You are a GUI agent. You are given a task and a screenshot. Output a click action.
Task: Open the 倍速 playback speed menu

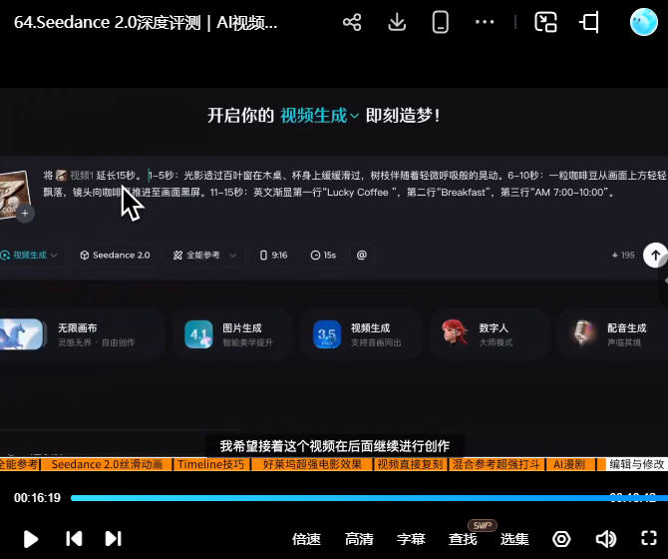[306, 539]
